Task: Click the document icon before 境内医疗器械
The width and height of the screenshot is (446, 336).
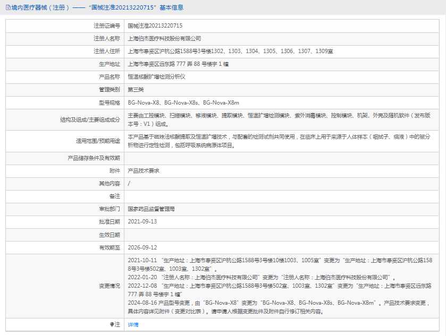Action: click(9, 7)
